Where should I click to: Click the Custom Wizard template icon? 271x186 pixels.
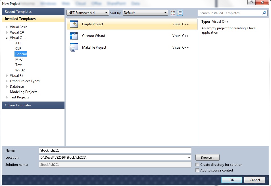[x=74, y=36]
